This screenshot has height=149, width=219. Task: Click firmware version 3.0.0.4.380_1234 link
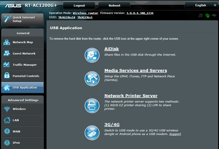point(140,13)
